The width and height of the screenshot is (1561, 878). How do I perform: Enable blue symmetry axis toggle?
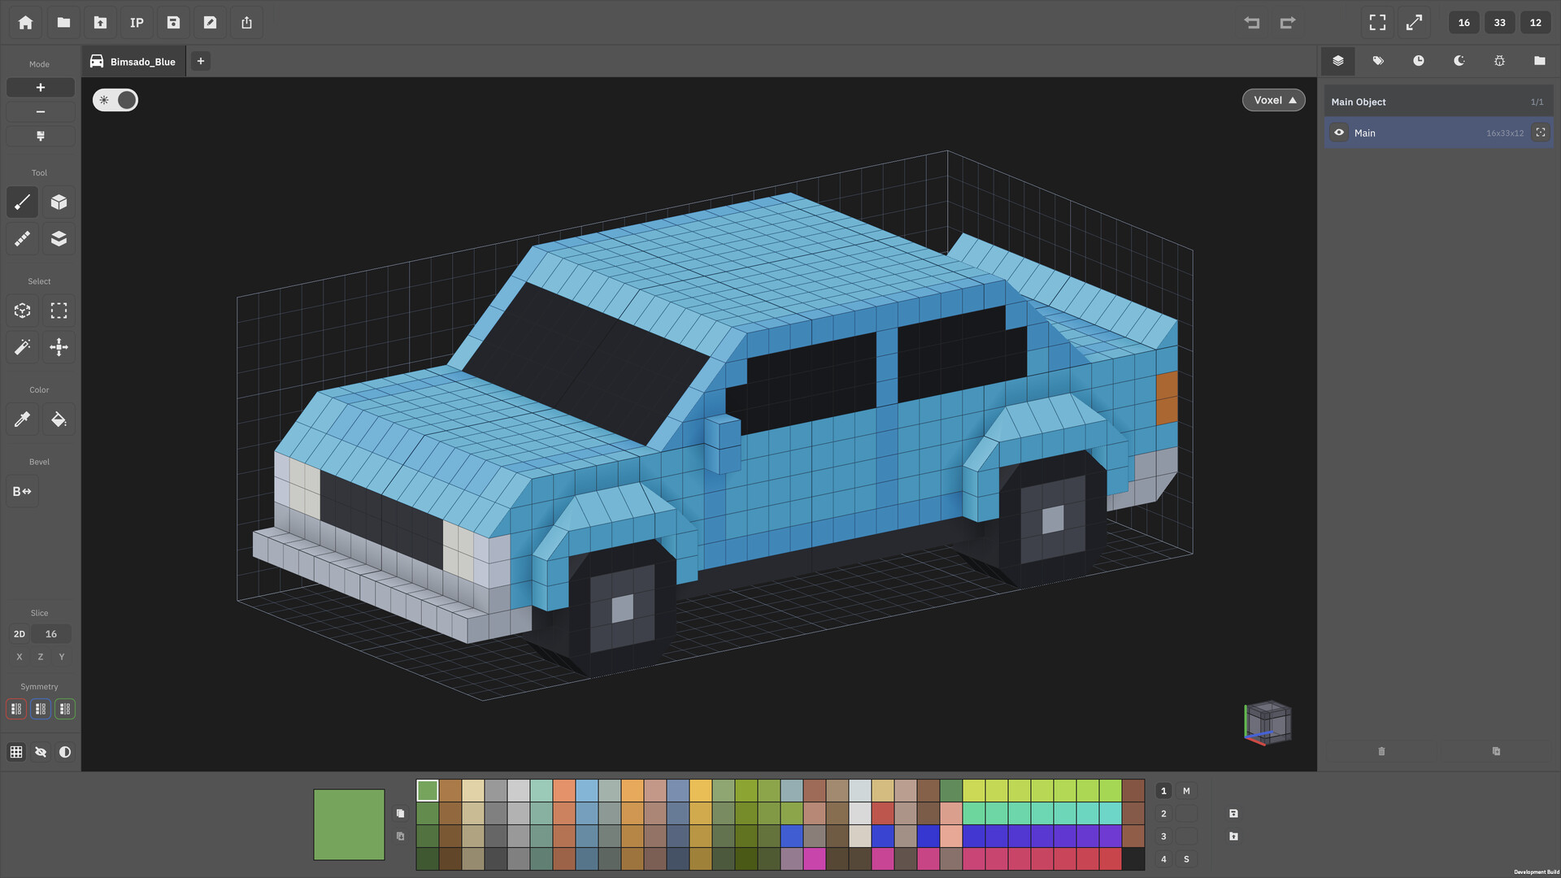pos(41,709)
